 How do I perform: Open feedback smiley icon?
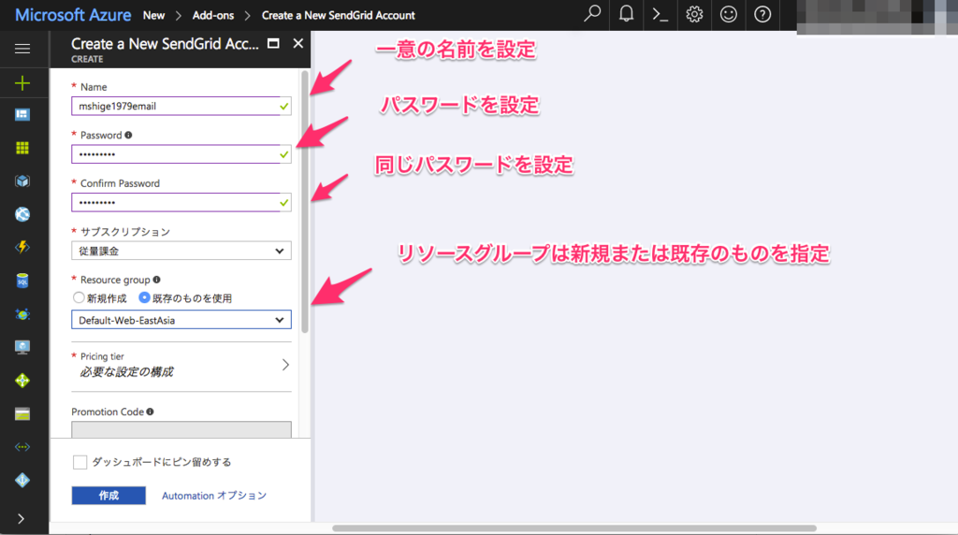pos(728,14)
